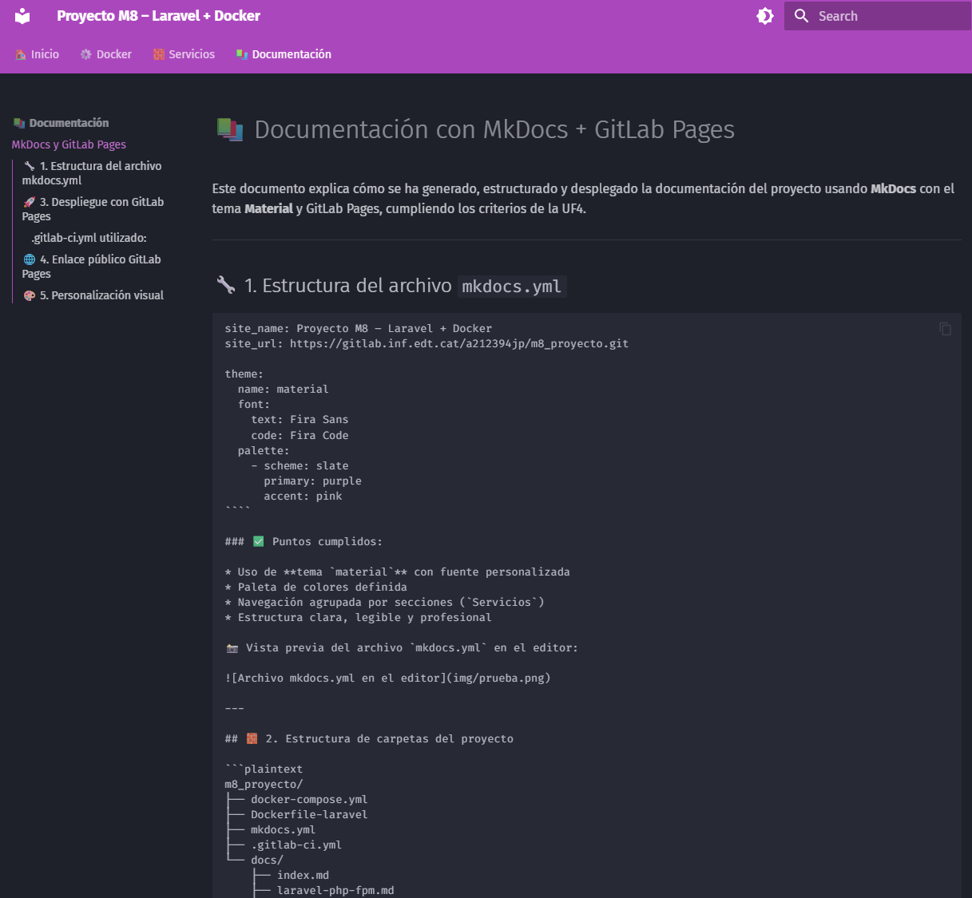Click the wrench emoji in section 1 heading

[x=226, y=285]
